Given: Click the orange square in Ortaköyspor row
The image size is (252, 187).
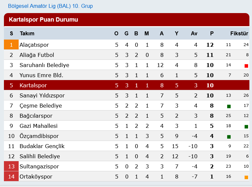Looking at the screenshot, I should coord(246,177).
